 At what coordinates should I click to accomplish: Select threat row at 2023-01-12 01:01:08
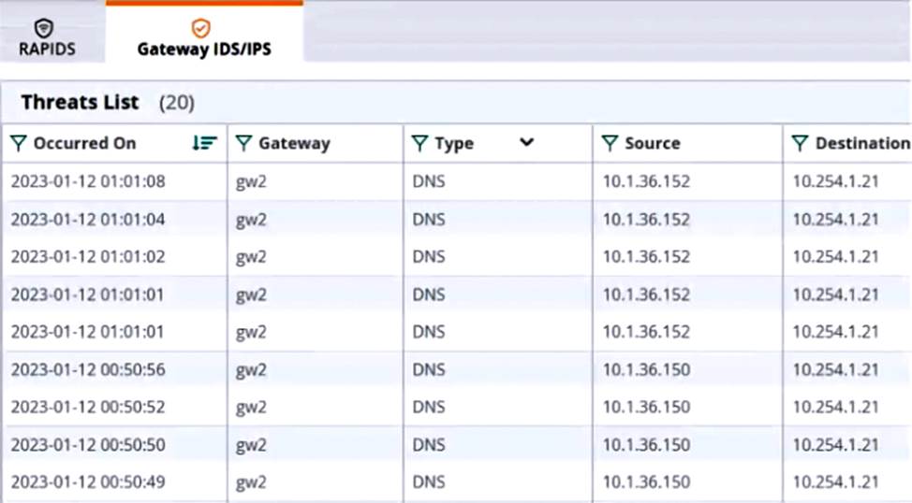(x=88, y=181)
